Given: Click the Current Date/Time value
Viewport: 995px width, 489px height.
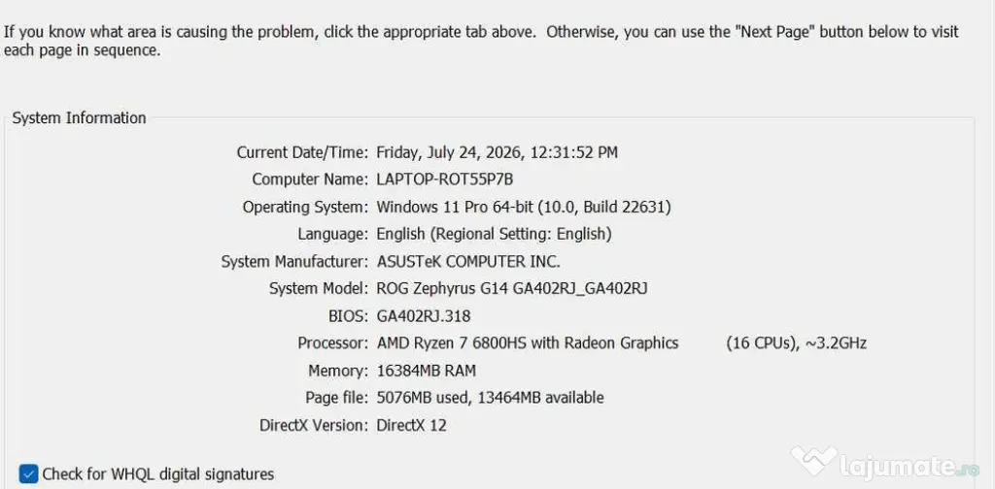Looking at the screenshot, I should 497,152.
